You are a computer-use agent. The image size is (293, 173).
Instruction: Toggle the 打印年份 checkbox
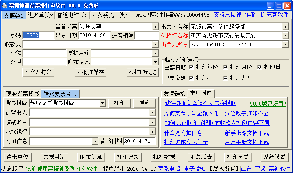coord(191,67)
